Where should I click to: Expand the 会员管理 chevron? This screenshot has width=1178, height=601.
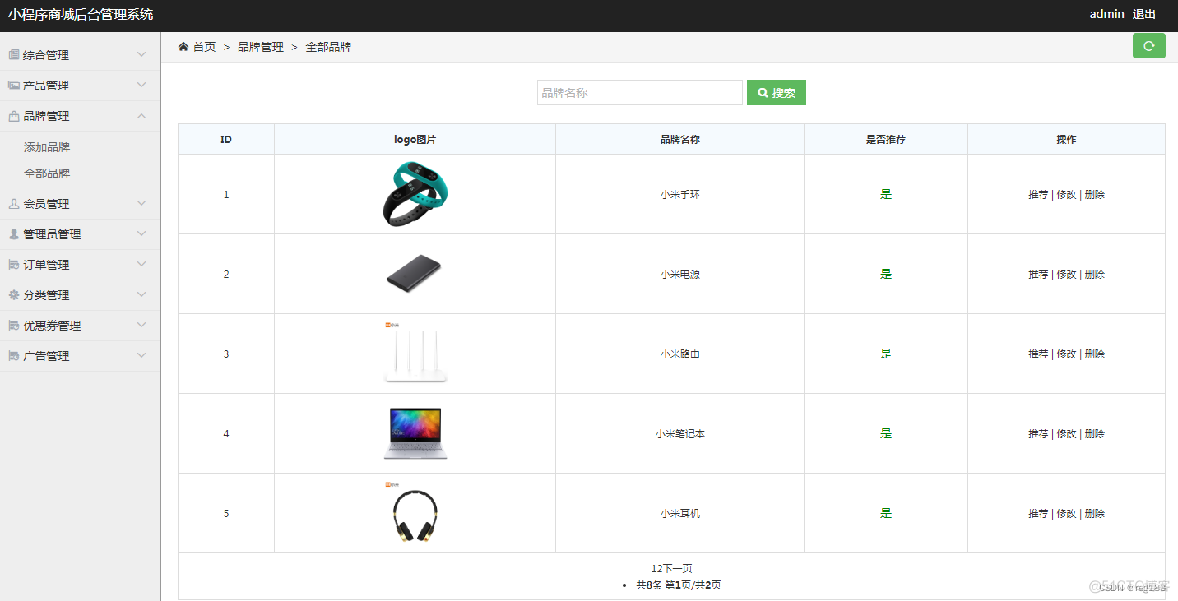coord(141,203)
